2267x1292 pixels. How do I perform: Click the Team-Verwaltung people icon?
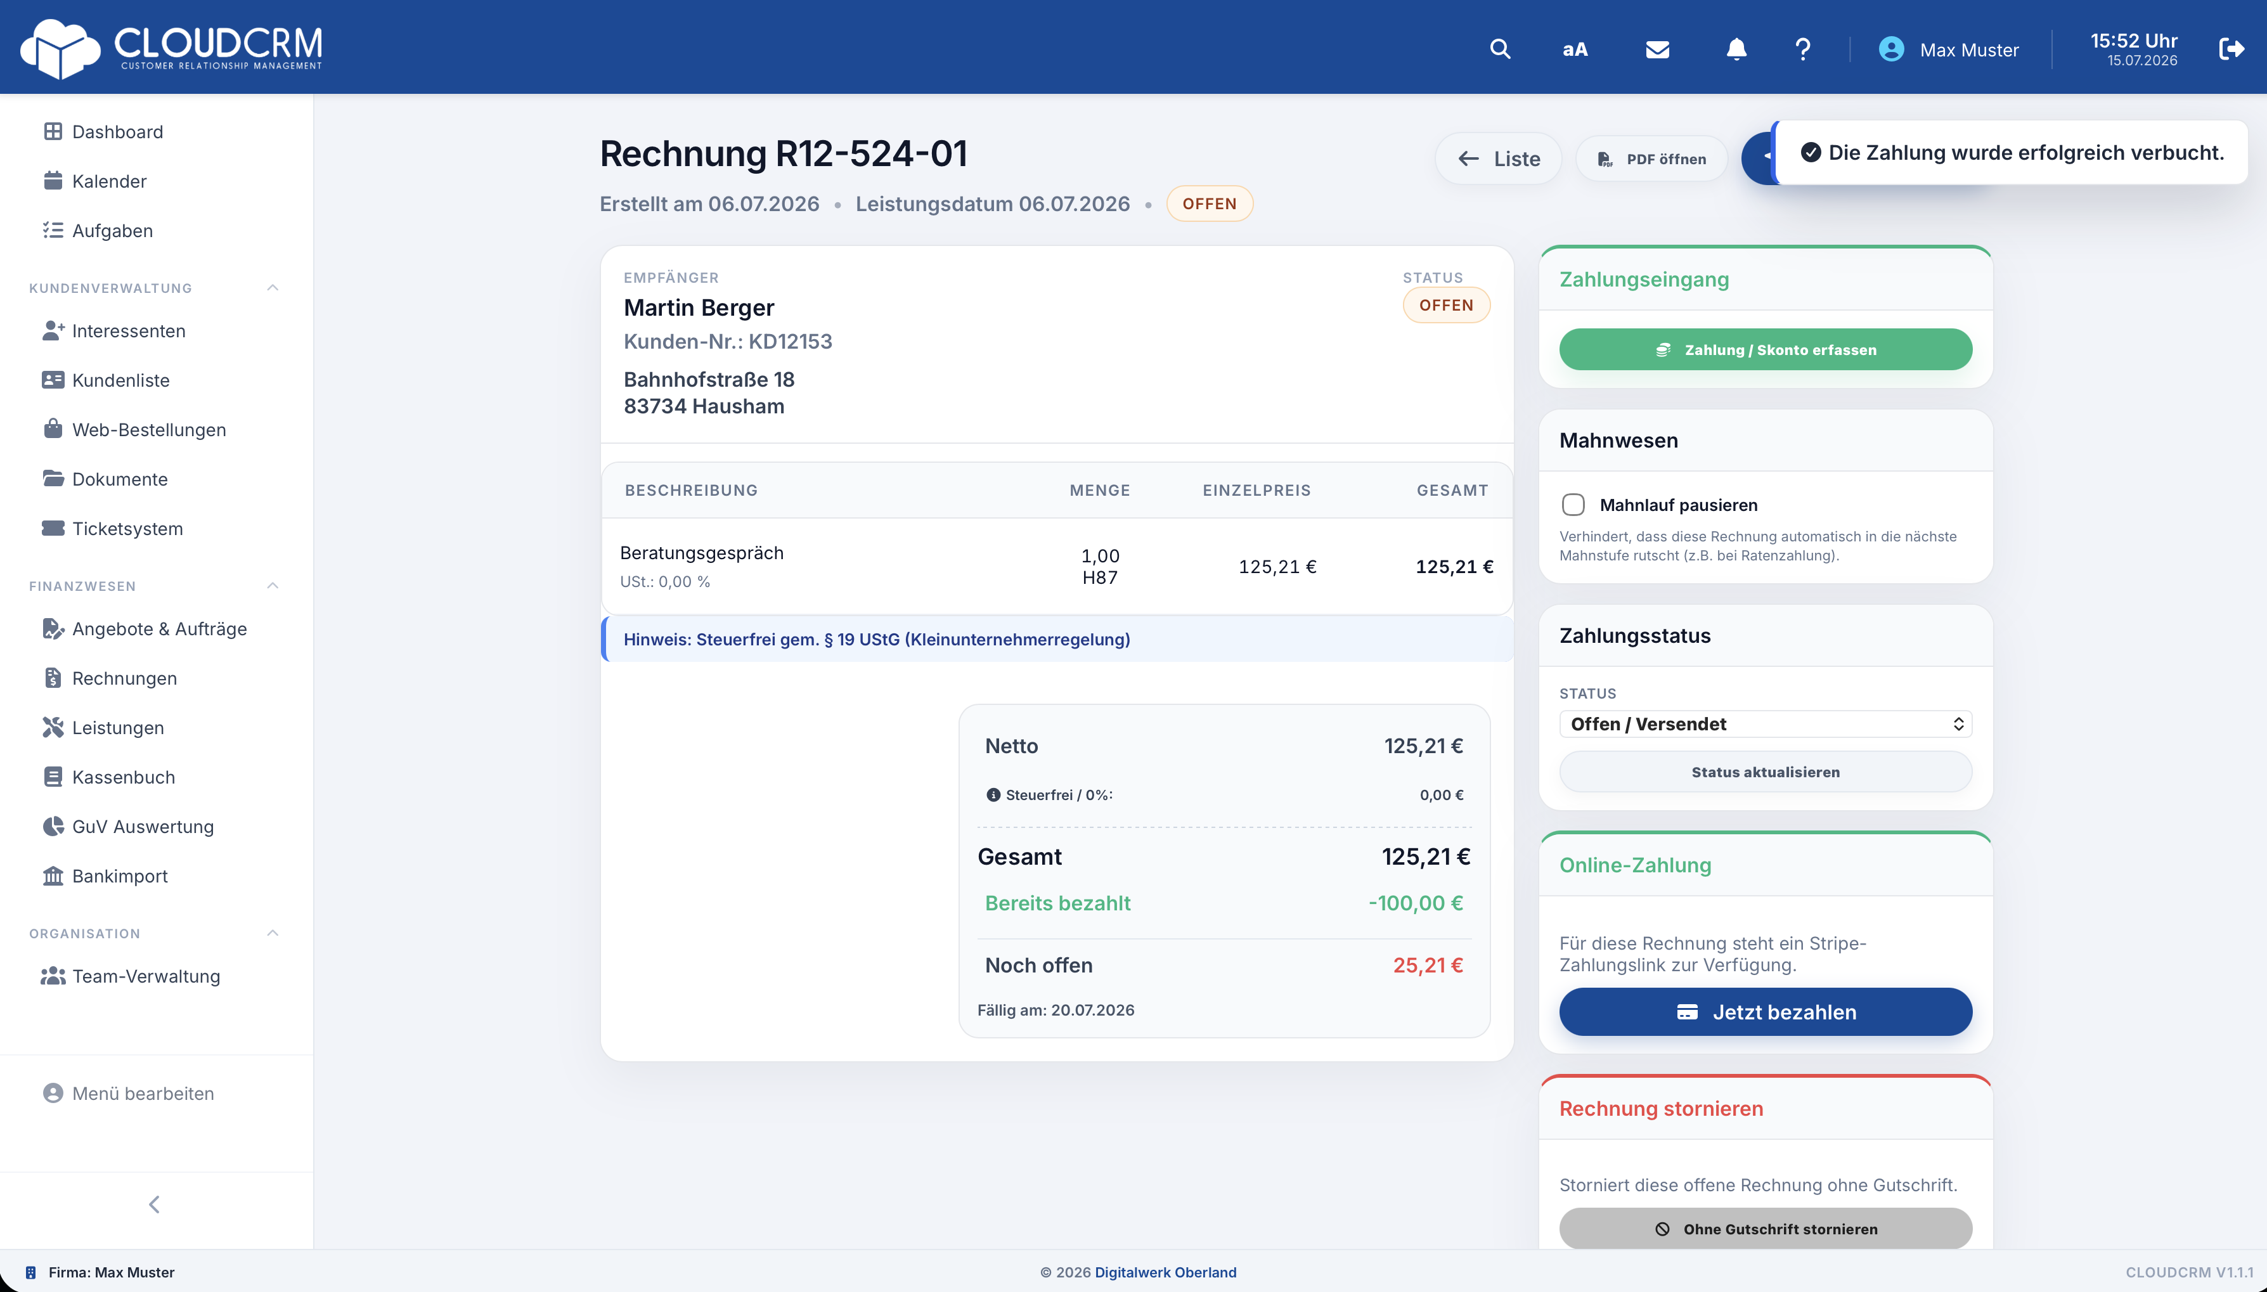(53, 976)
